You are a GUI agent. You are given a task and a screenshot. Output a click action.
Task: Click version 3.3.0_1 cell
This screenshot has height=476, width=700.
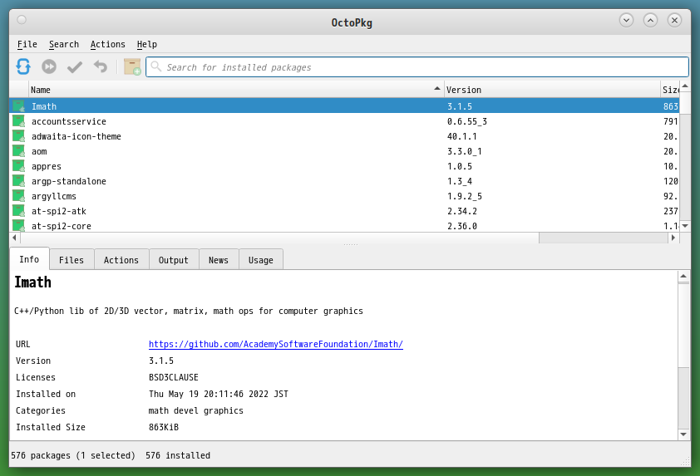pyautogui.click(x=464, y=151)
